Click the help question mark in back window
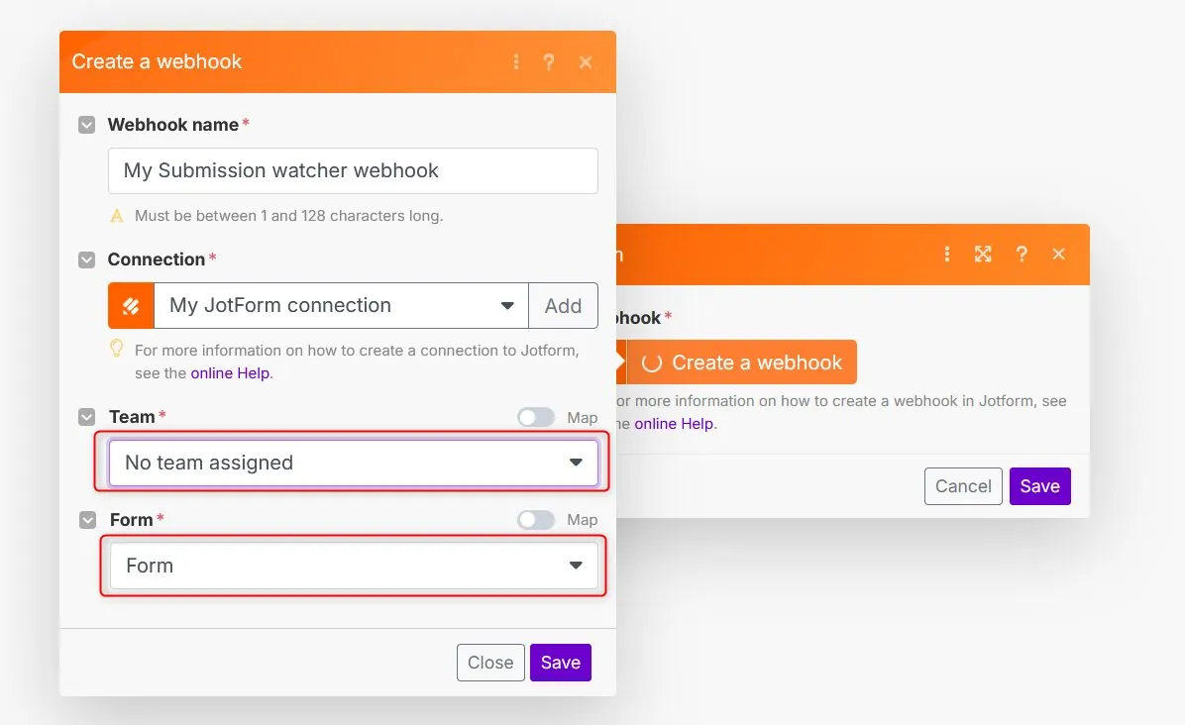The height and width of the screenshot is (725, 1185). tap(1022, 254)
